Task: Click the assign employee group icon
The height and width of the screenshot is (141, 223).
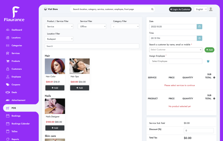Action: pos(208,61)
